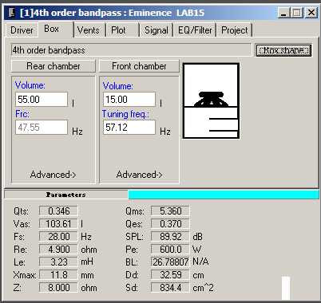The height and width of the screenshot is (303, 321).
Task: Click the Qes value 0.370
Action: tap(170, 224)
